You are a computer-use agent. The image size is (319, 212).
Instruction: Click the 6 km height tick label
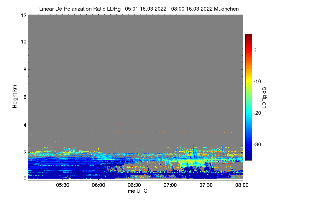click(x=24, y=97)
